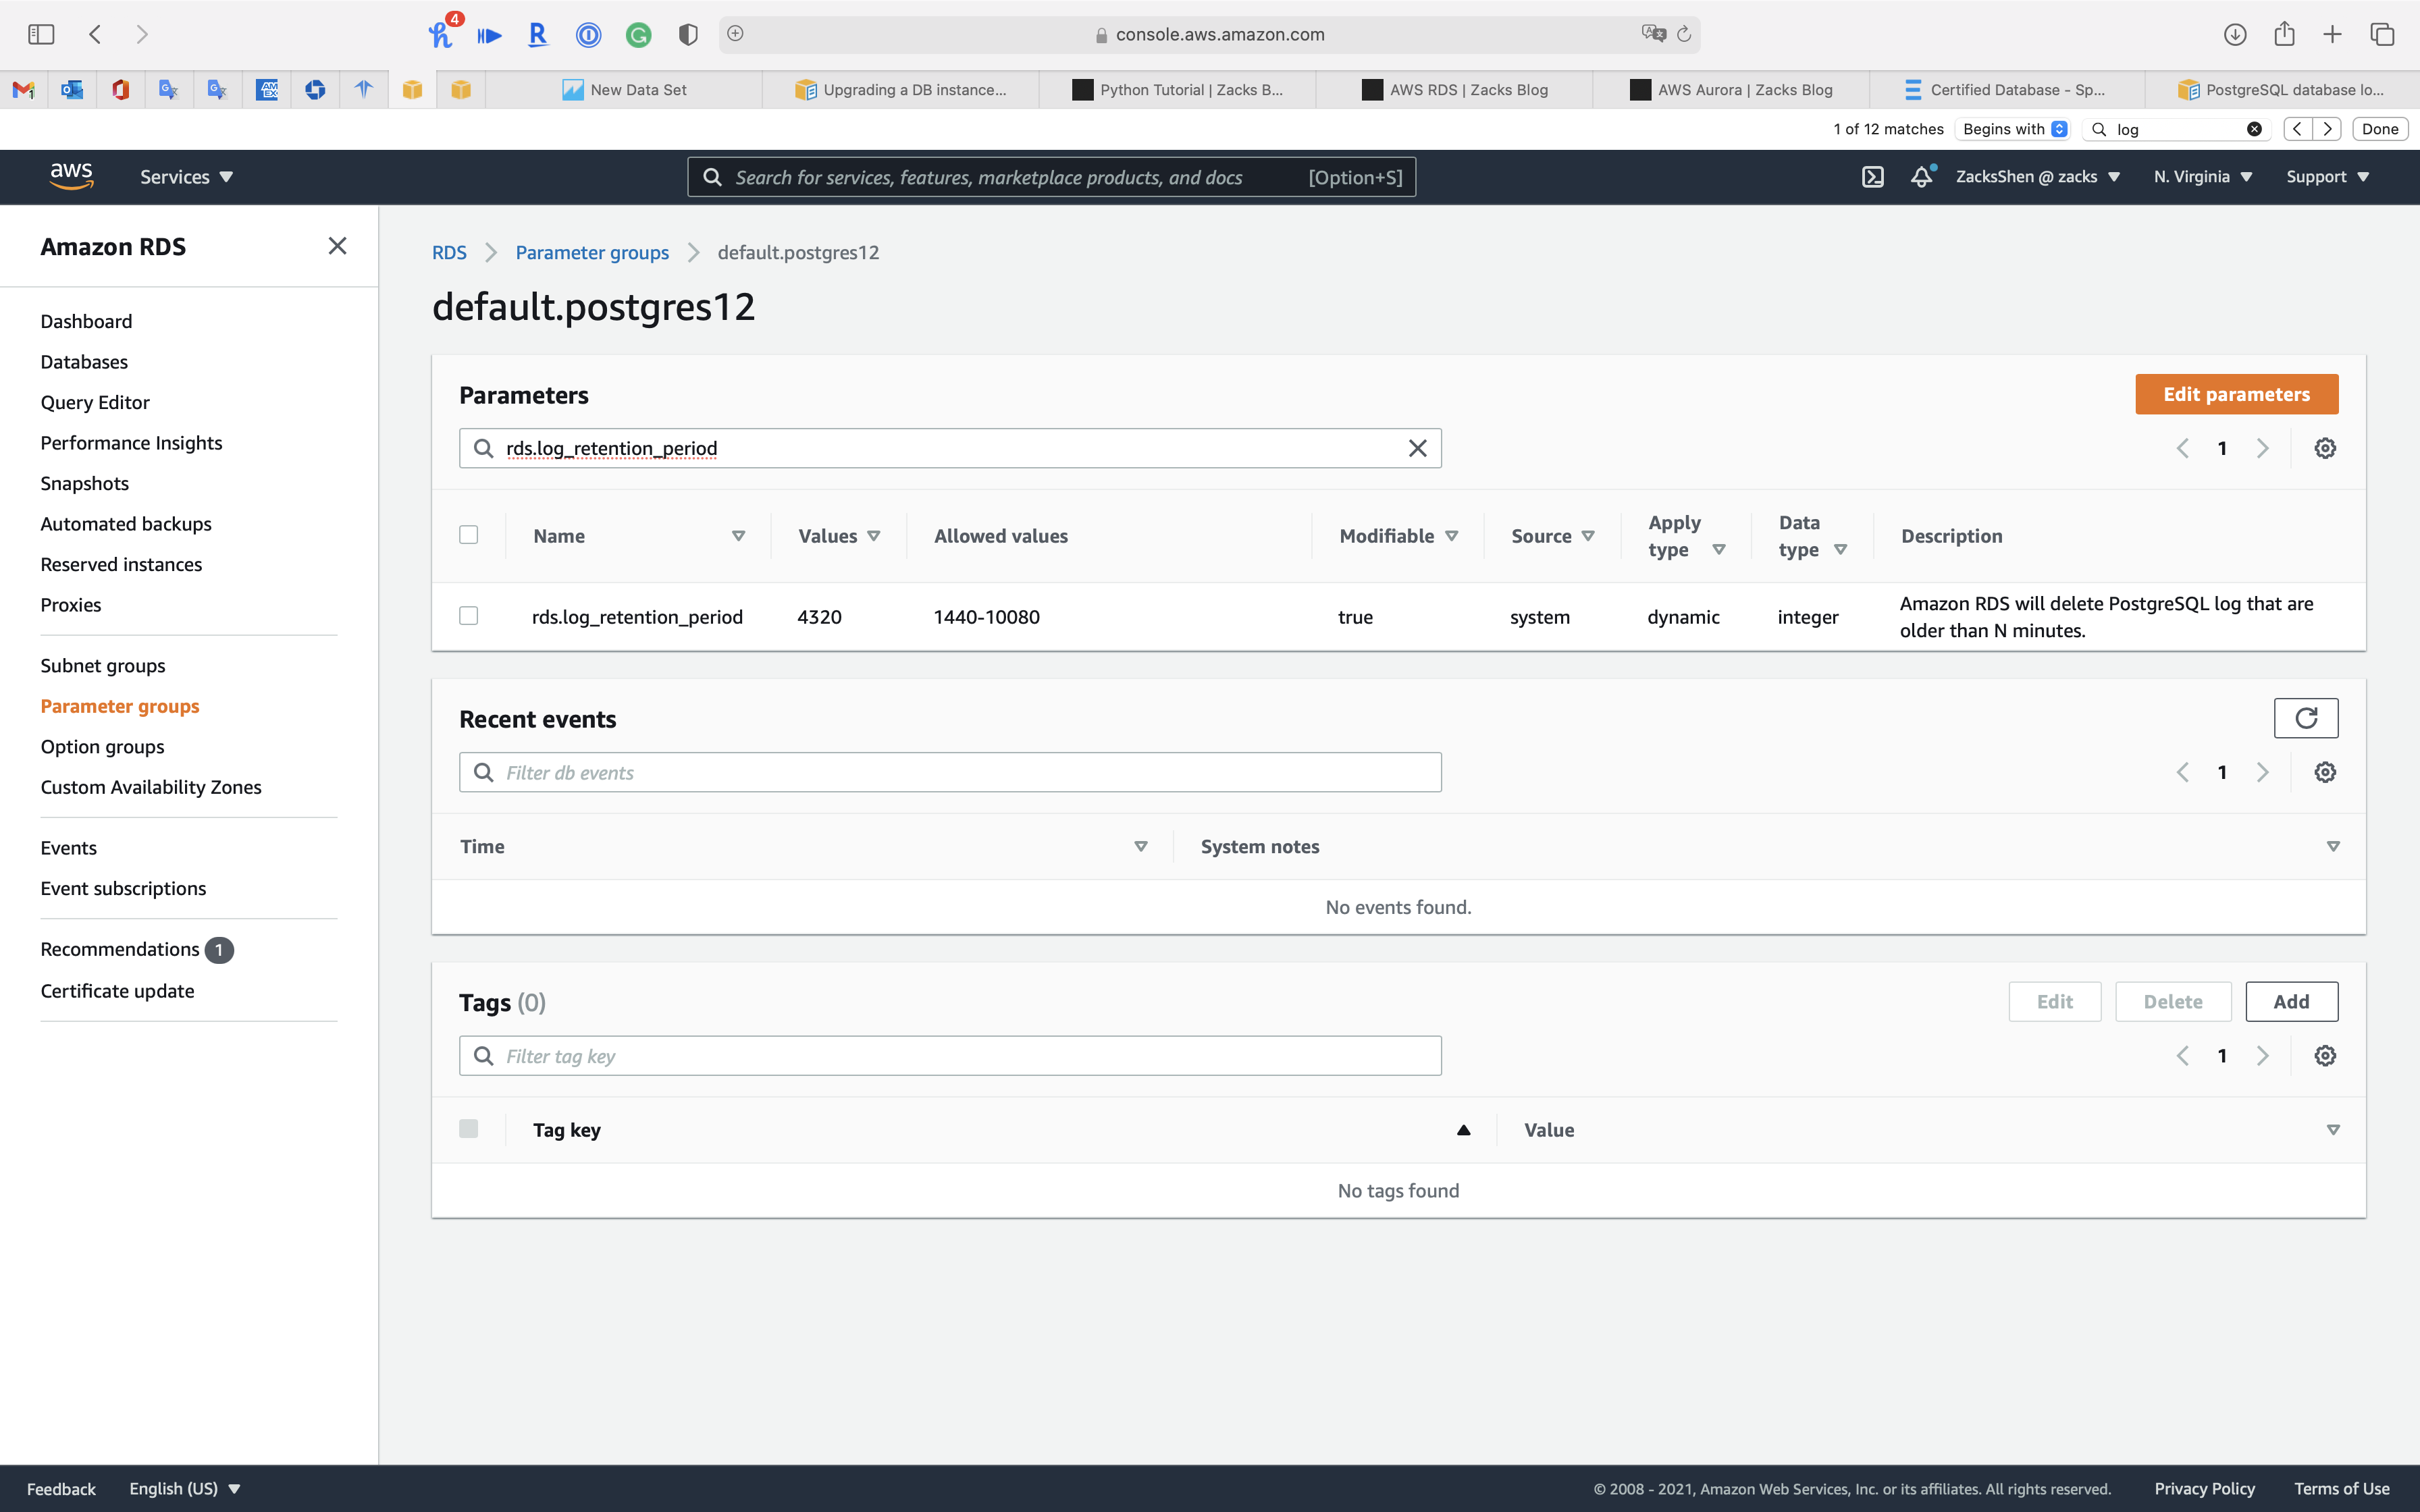Expand the Services dropdown menu
Viewport: 2420px width, 1512px height.
tap(186, 177)
